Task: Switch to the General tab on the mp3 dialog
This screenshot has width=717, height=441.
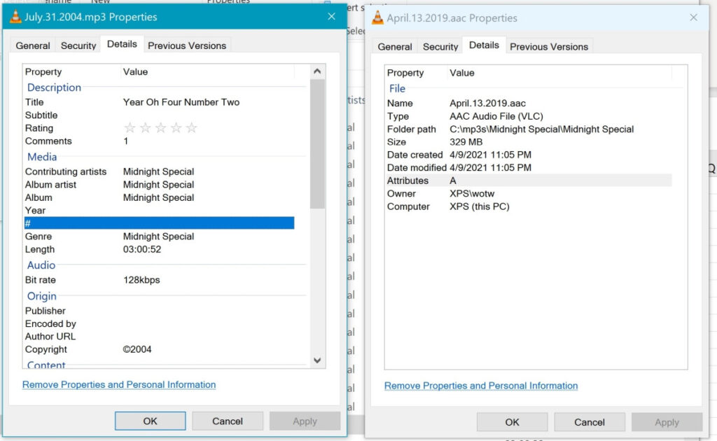Action: point(32,45)
